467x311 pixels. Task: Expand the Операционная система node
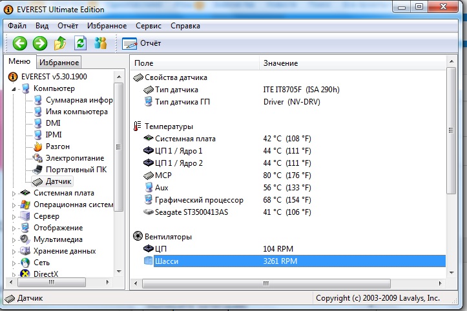pos(14,205)
